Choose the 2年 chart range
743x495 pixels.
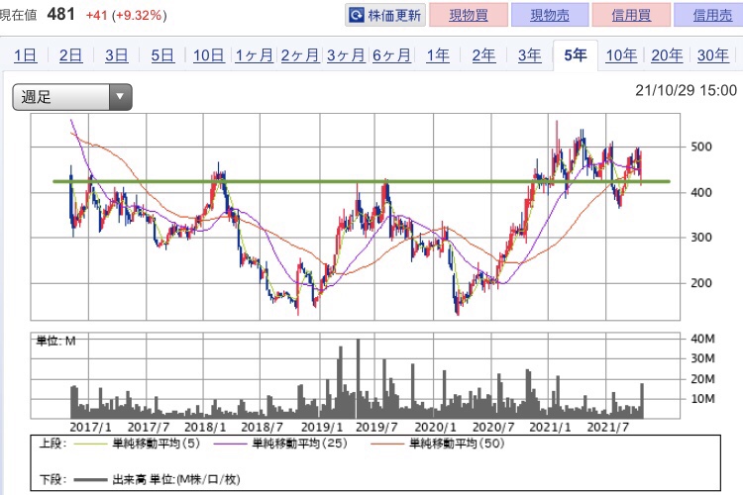pos(483,55)
